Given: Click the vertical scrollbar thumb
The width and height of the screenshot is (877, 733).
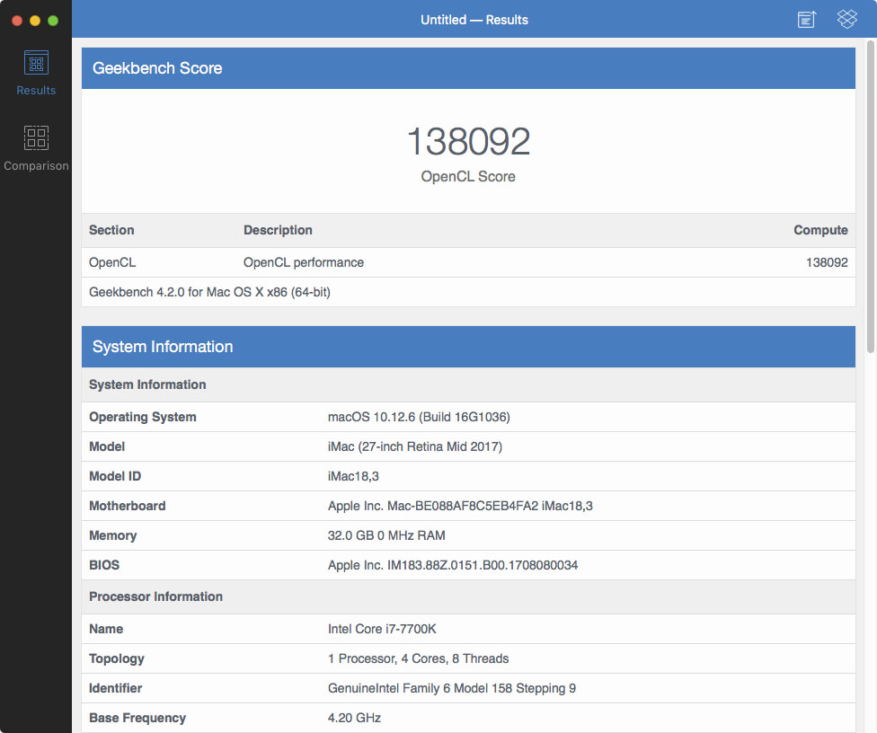Looking at the screenshot, I should (871, 196).
